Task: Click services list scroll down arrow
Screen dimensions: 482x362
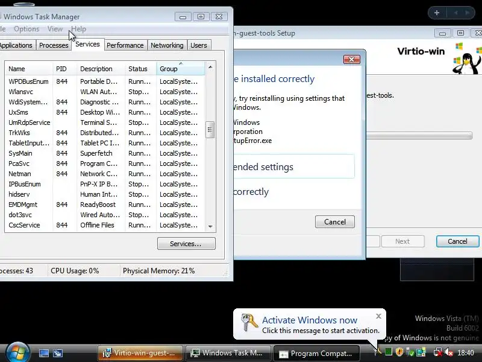Action: [x=210, y=226]
